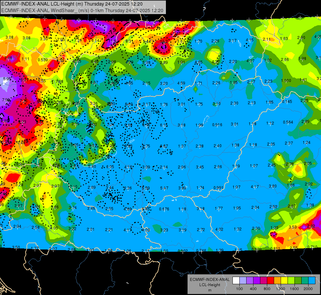Screen dimensions: 321x295
Task: Click the 7.95 grid value
Action: [61, 40]
